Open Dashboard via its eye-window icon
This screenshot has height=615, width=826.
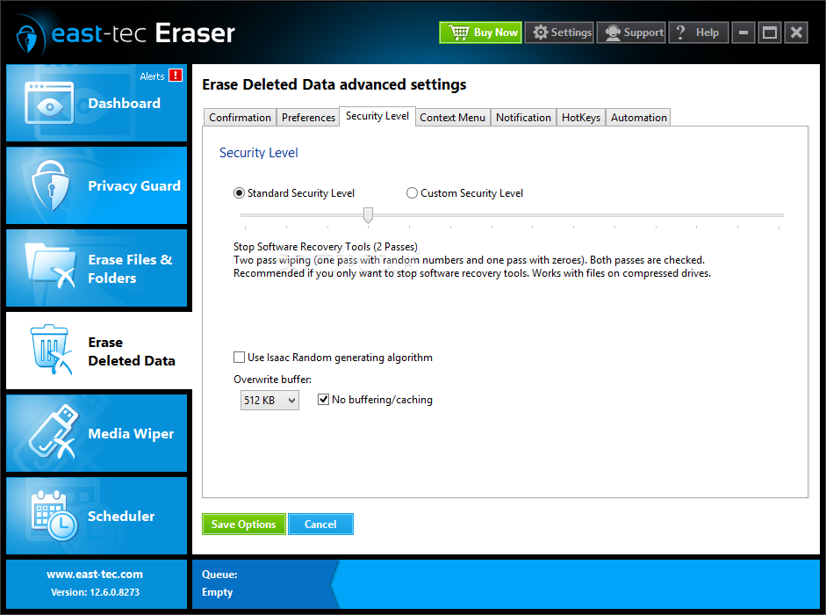(x=49, y=103)
